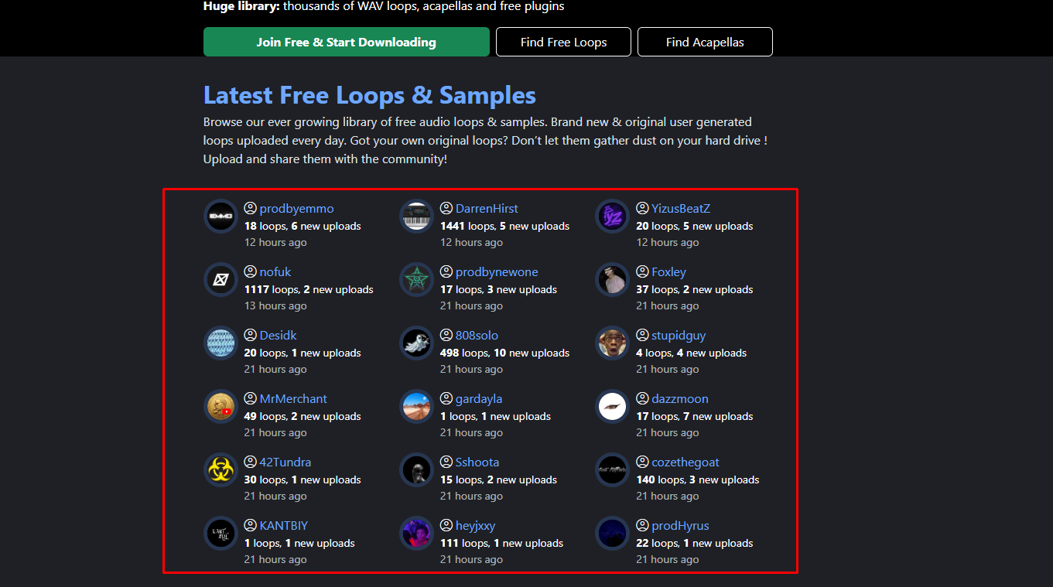Open prodHyrus's profile link
1053x587 pixels.
click(x=681, y=525)
